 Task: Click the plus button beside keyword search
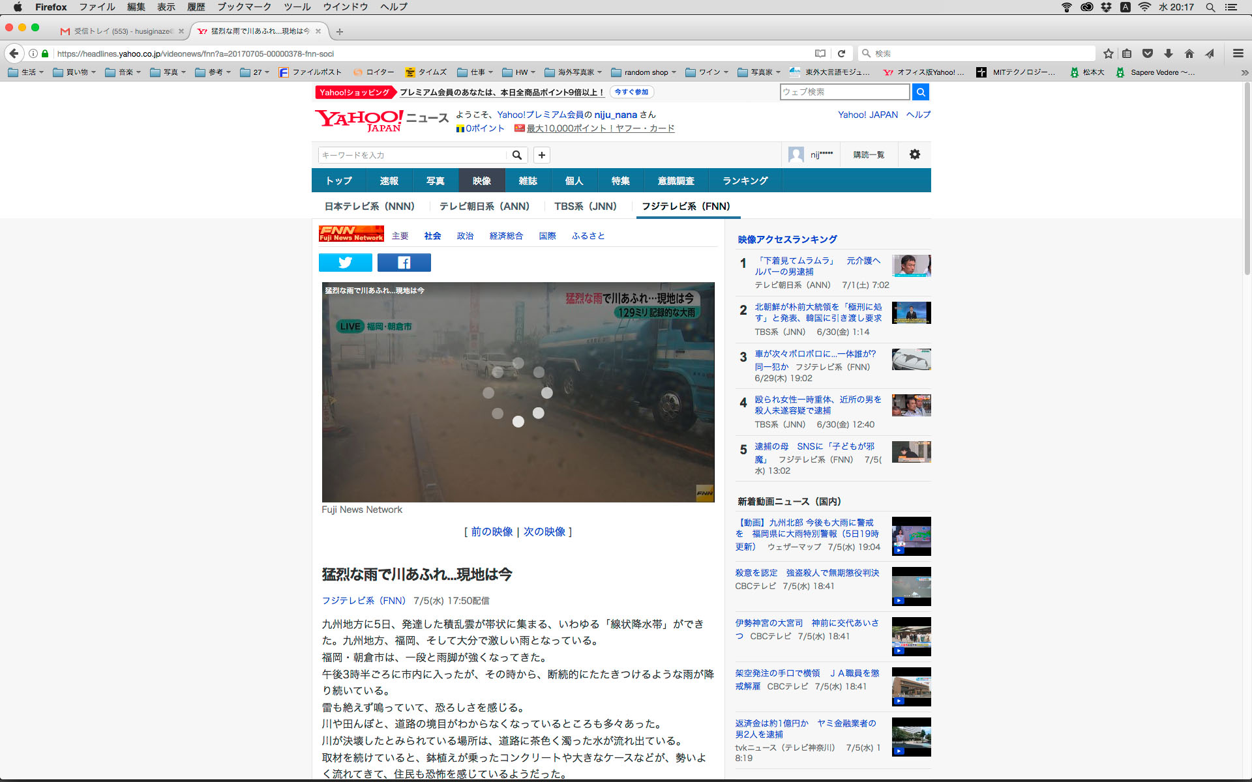click(541, 155)
